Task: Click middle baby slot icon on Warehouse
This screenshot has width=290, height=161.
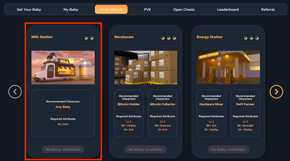Action: click(x=169, y=38)
